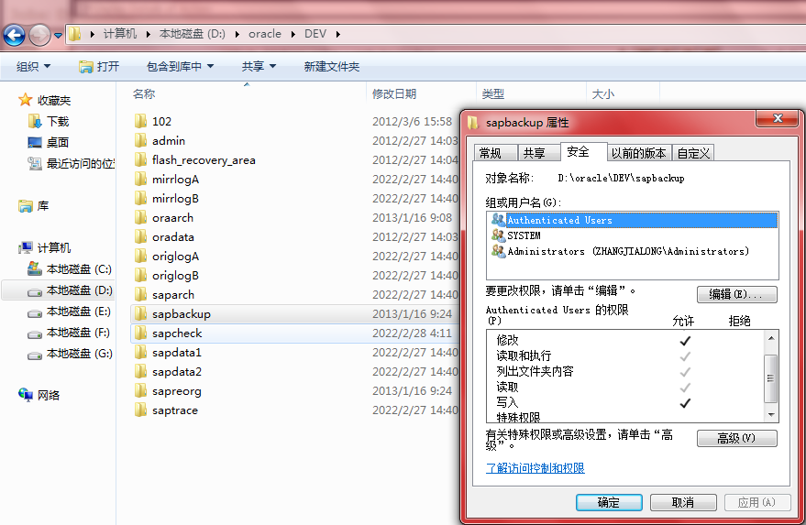Viewport: 806px width, 525px height.
Task: Select the saptrace folder name
Action: (175, 410)
